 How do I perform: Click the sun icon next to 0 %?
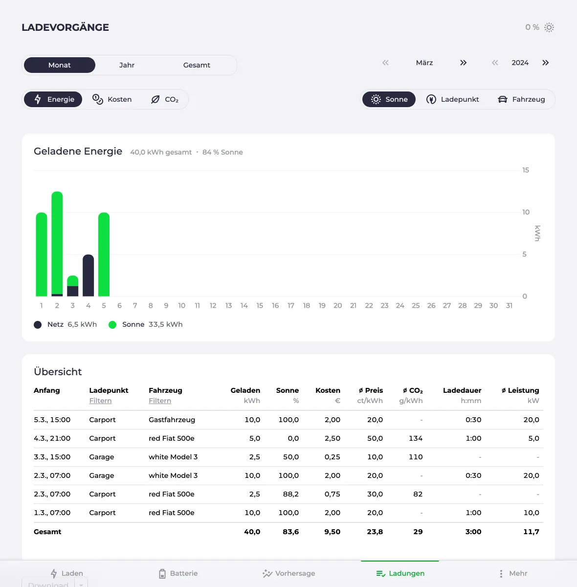(549, 27)
